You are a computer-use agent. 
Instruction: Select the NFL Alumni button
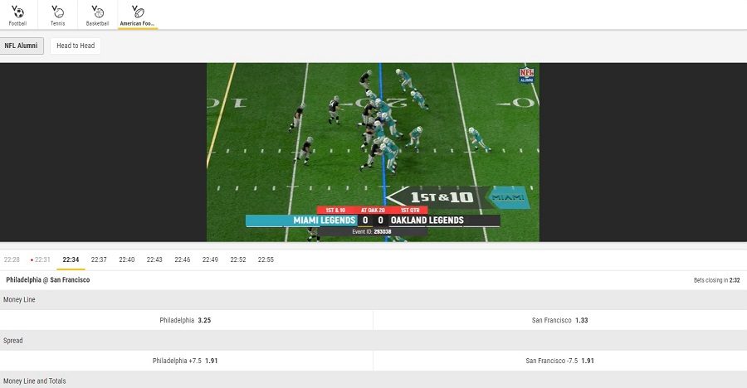[x=21, y=46]
